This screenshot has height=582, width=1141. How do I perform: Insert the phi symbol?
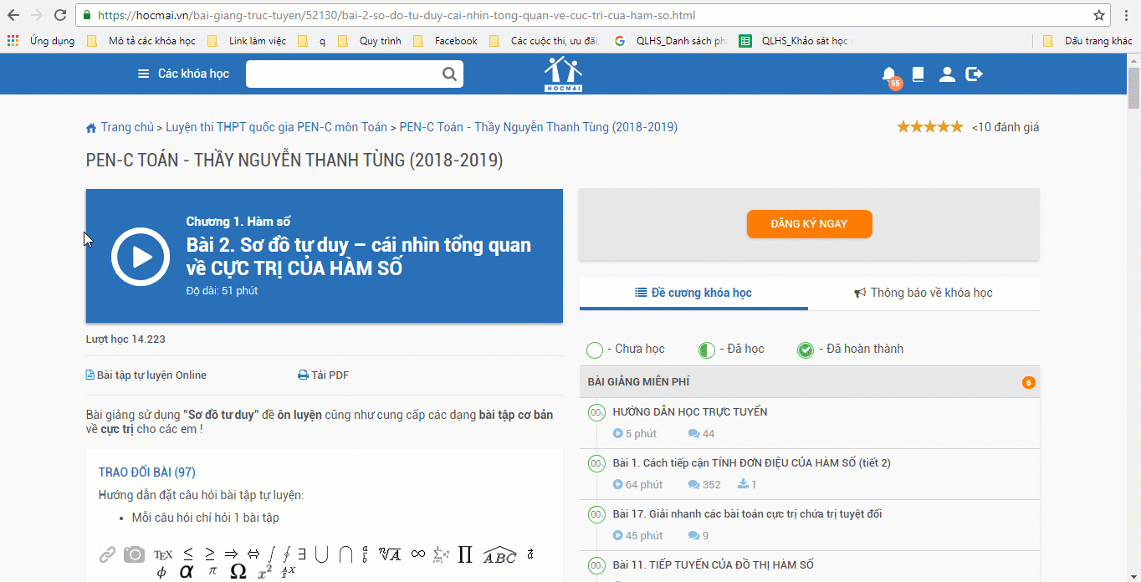click(161, 572)
